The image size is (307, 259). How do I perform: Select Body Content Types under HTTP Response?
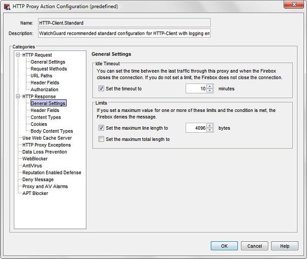pos(51,131)
